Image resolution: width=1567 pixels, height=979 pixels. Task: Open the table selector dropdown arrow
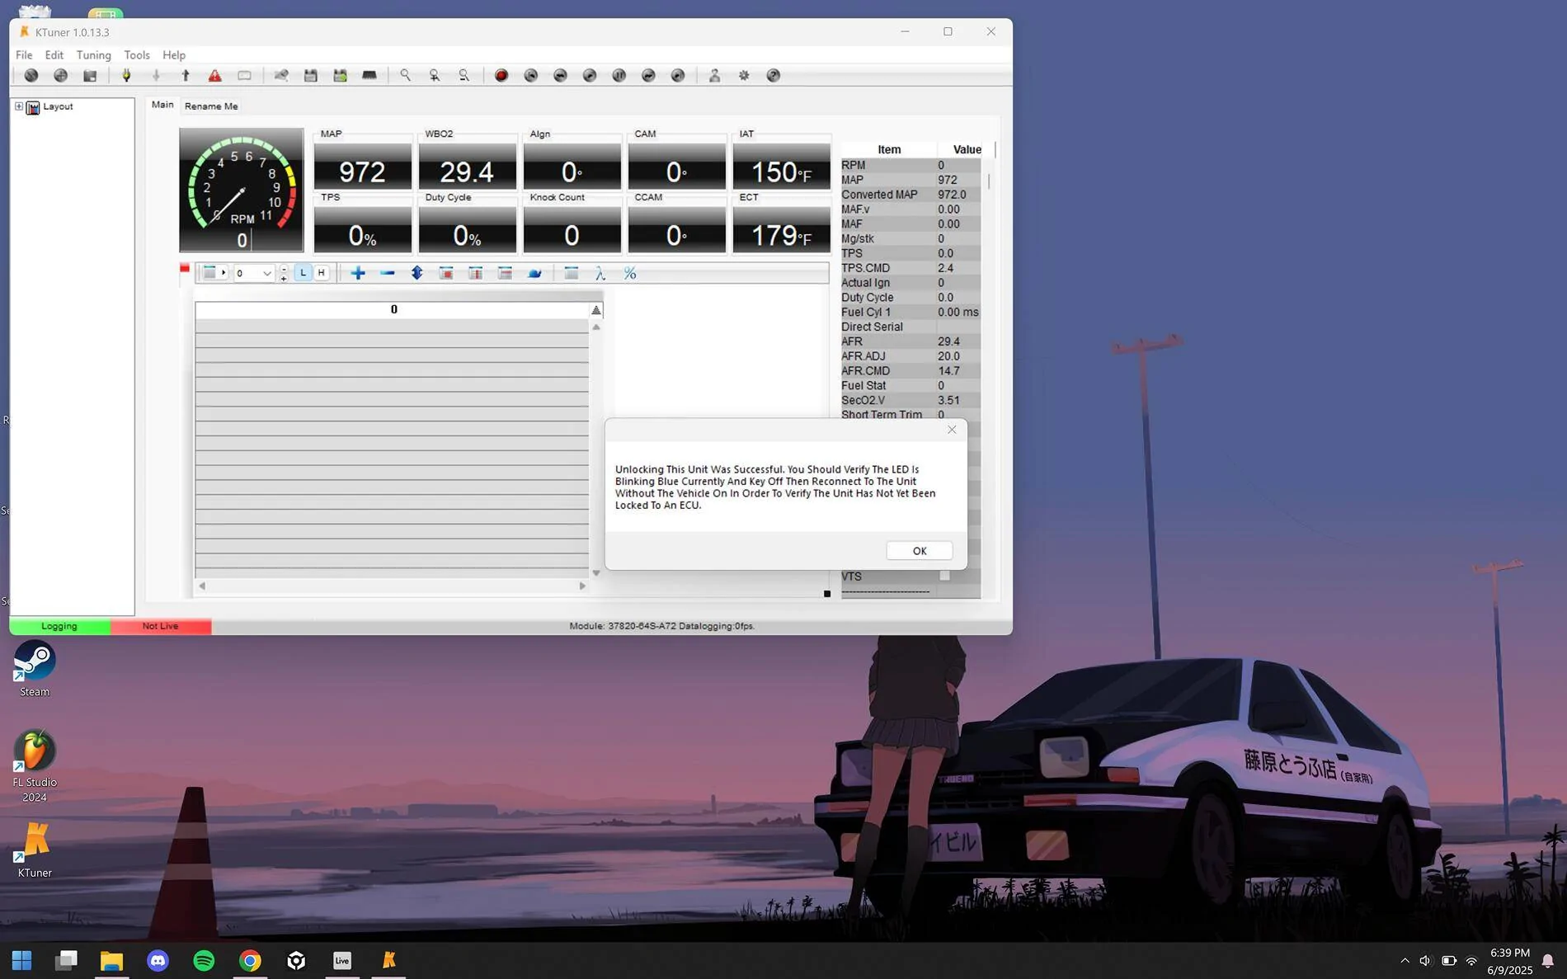coord(223,273)
